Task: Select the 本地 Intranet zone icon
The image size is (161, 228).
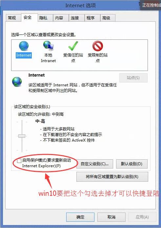Action: click(49, 46)
